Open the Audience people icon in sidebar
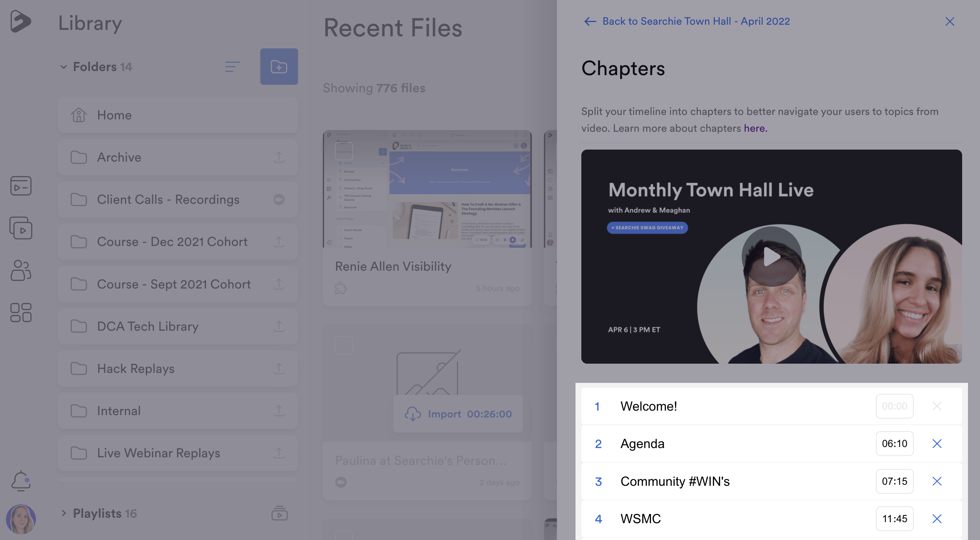 21,270
